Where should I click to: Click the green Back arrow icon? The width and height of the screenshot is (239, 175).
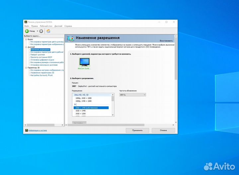pyautogui.click(x=27, y=31)
